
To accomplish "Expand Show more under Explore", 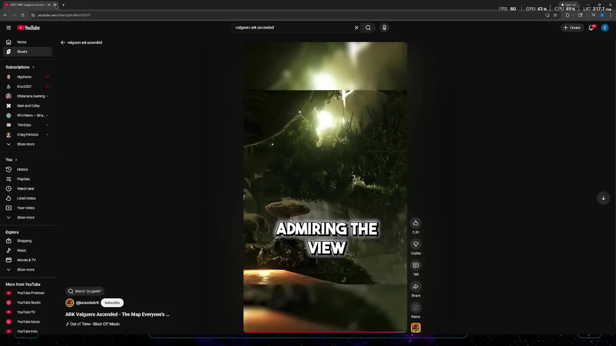I will (x=27, y=270).
